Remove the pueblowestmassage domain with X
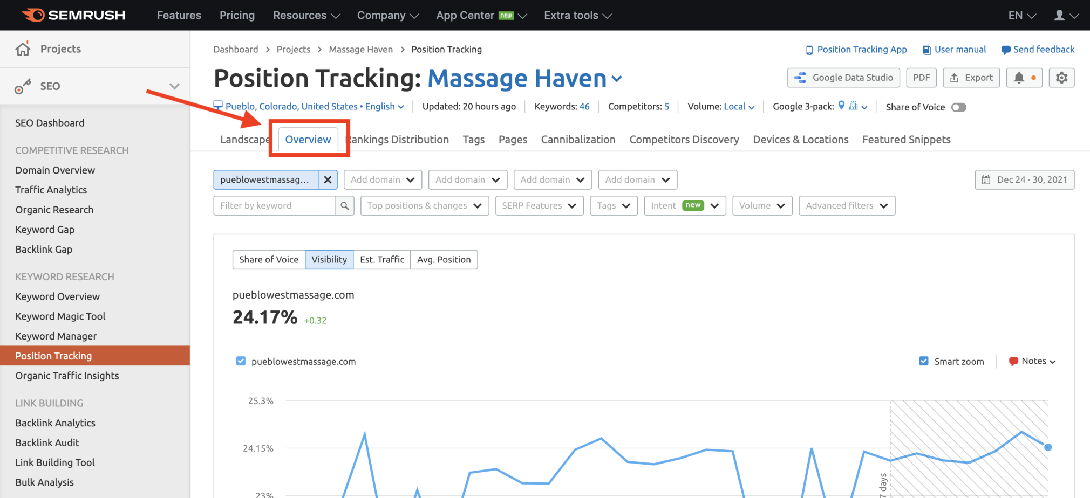 click(x=328, y=179)
